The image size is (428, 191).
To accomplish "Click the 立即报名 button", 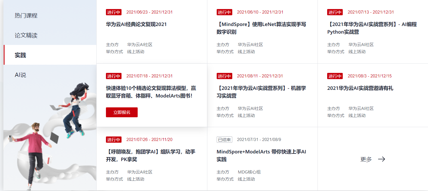I will [x=122, y=112].
